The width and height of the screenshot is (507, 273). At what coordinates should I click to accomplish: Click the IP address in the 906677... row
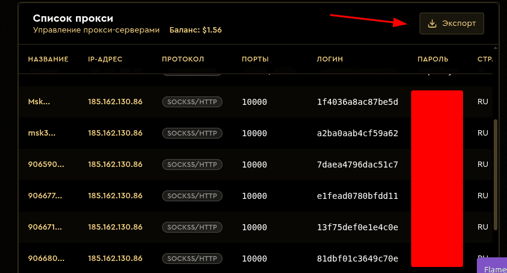click(x=115, y=196)
